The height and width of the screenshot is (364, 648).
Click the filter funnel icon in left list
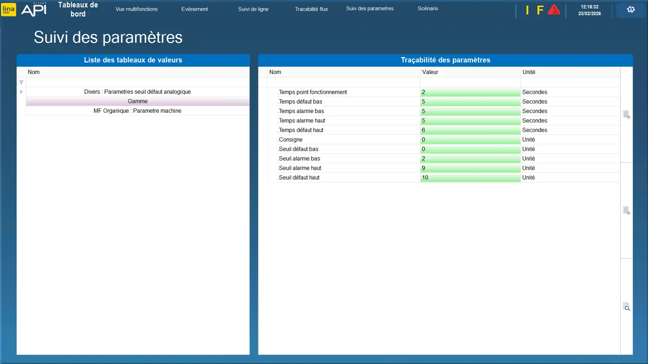21,82
